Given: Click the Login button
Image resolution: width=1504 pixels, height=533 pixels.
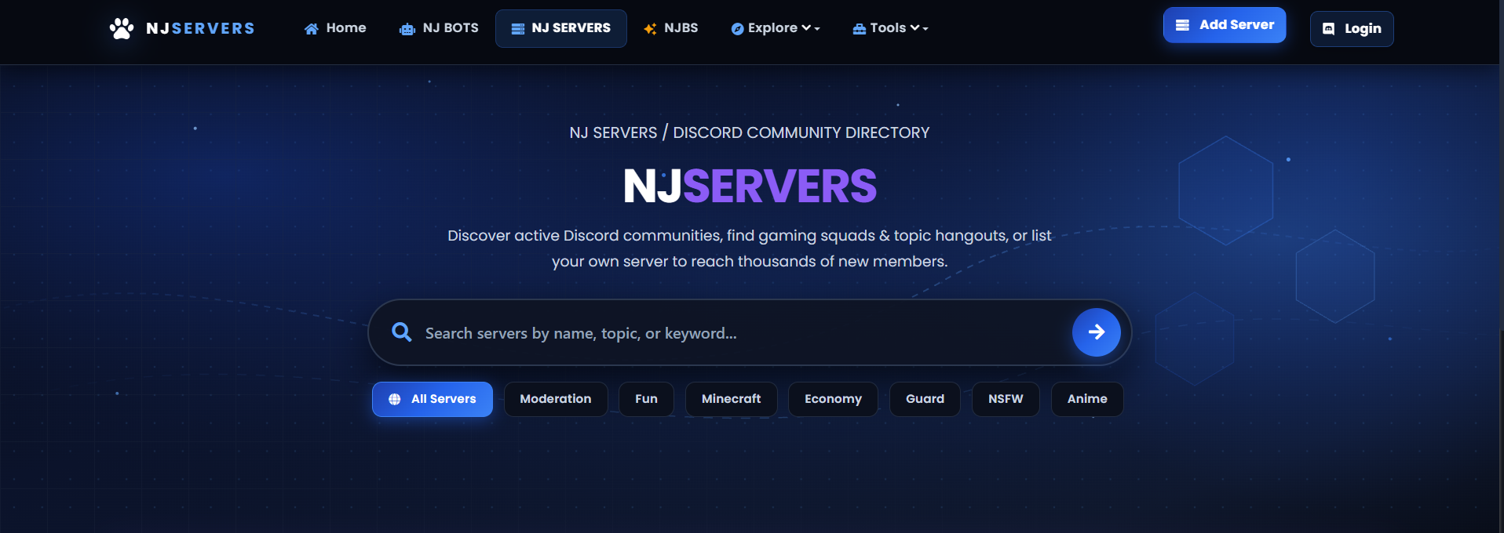Looking at the screenshot, I should 1352,29.
